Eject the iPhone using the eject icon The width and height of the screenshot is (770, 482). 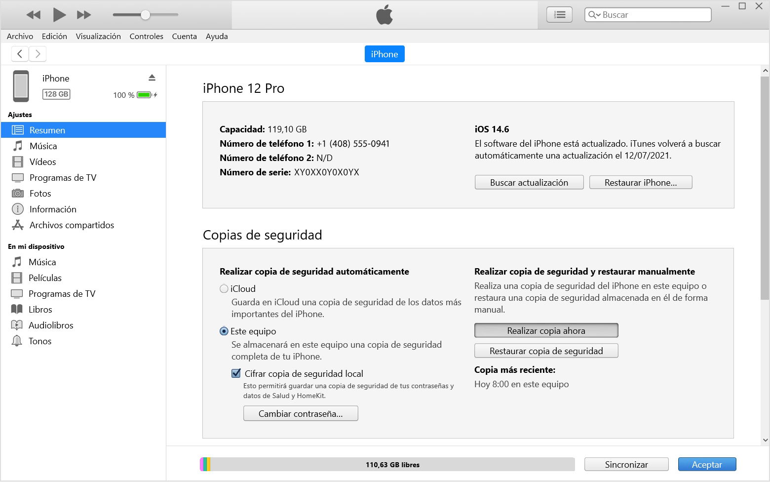click(152, 78)
